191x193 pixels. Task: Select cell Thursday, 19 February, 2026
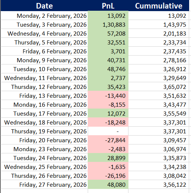44,131
